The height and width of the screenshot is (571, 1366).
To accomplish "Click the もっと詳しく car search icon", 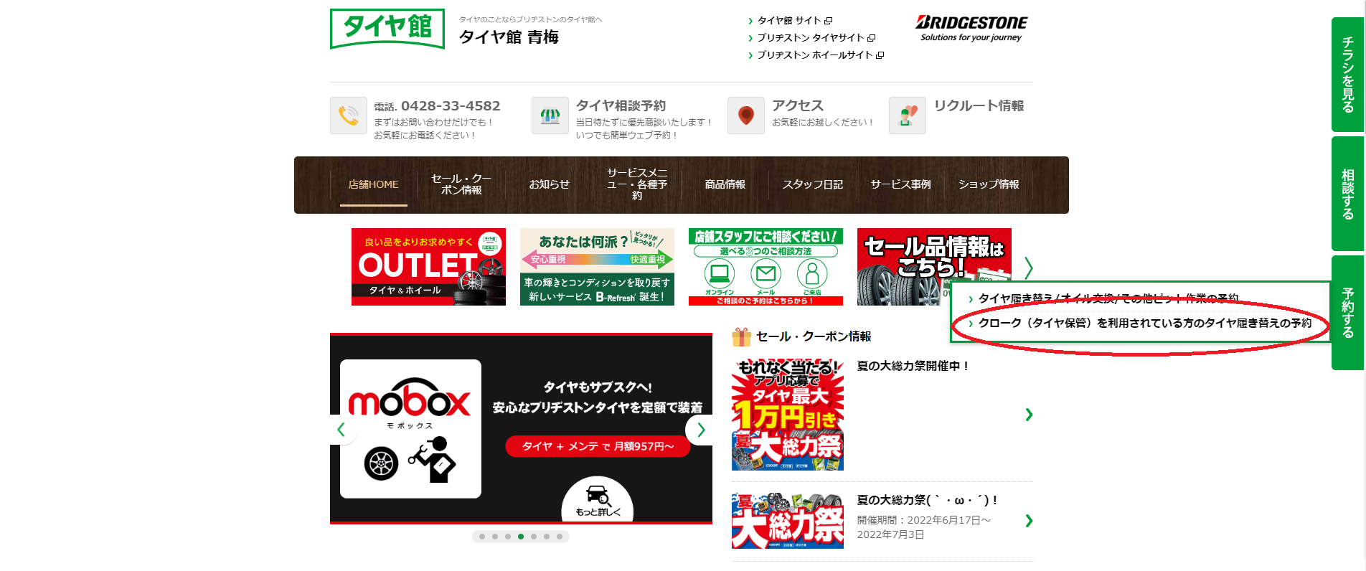I will point(598,497).
